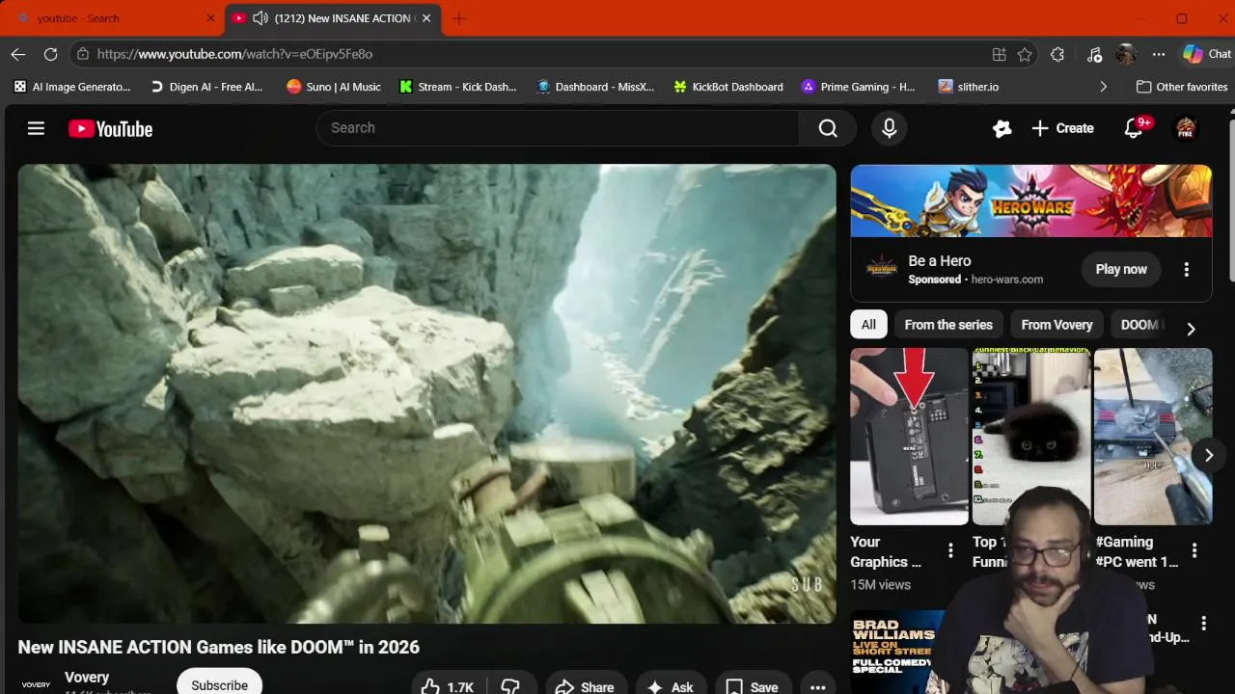1235x694 pixels.
Task: Click the split screen icon in address bar
Action: coord(1000,54)
